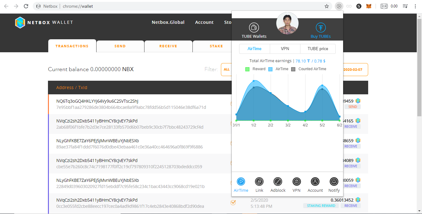Open the Link icon in popup

click(259, 182)
